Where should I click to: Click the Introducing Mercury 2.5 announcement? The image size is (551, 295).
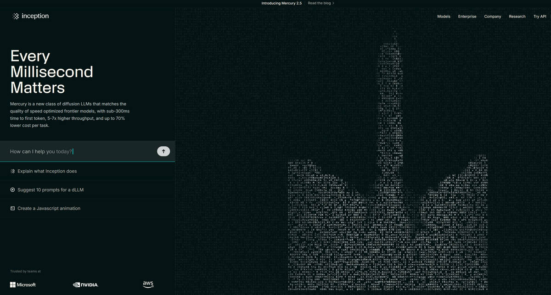tap(281, 3)
